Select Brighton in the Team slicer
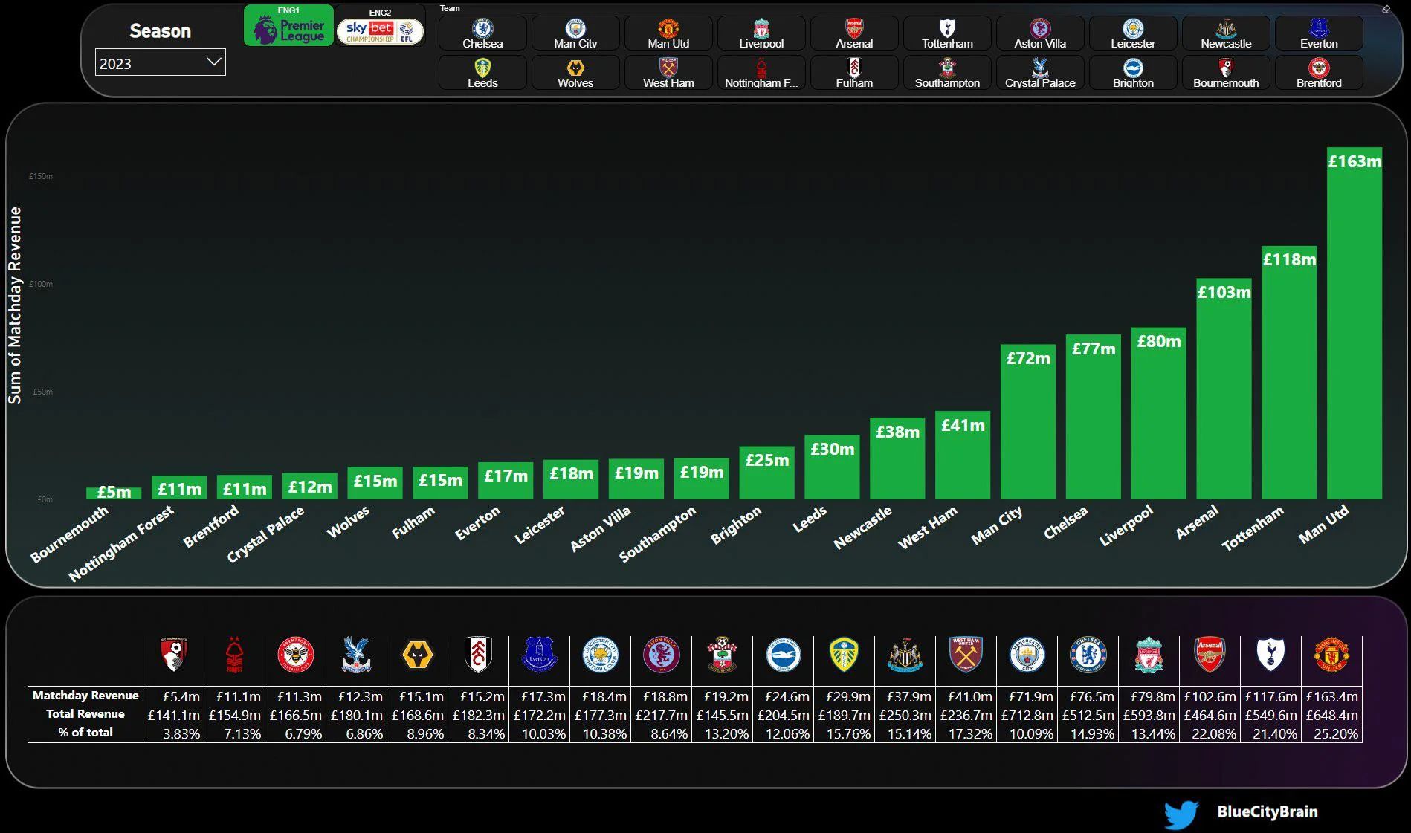 1133,73
